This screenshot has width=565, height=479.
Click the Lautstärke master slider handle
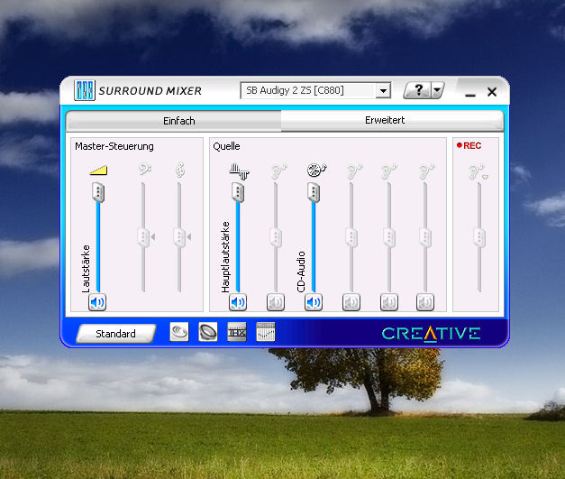click(x=98, y=193)
